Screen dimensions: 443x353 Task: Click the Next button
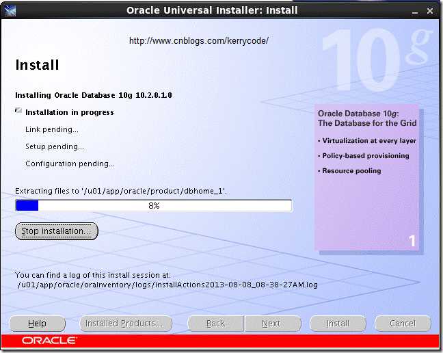pyautogui.click(x=273, y=324)
